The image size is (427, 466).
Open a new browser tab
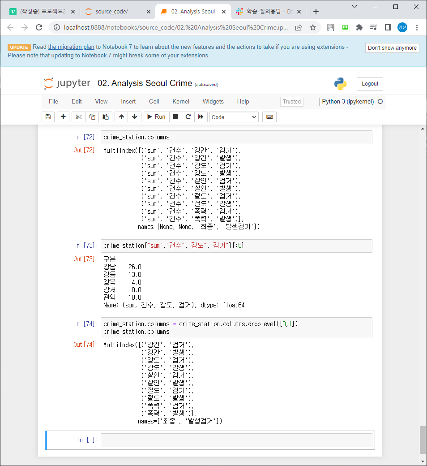pyautogui.click(x=316, y=12)
